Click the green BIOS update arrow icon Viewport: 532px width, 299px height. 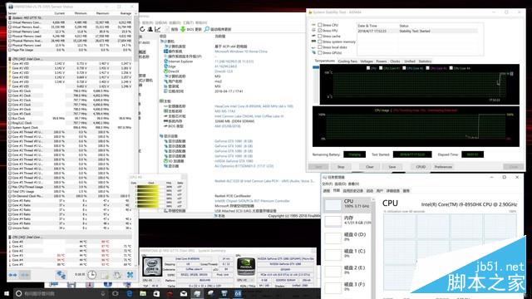tap(183, 30)
